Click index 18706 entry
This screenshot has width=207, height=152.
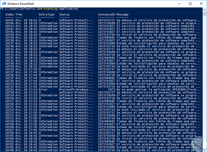pyautogui.click(x=9, y=133)
